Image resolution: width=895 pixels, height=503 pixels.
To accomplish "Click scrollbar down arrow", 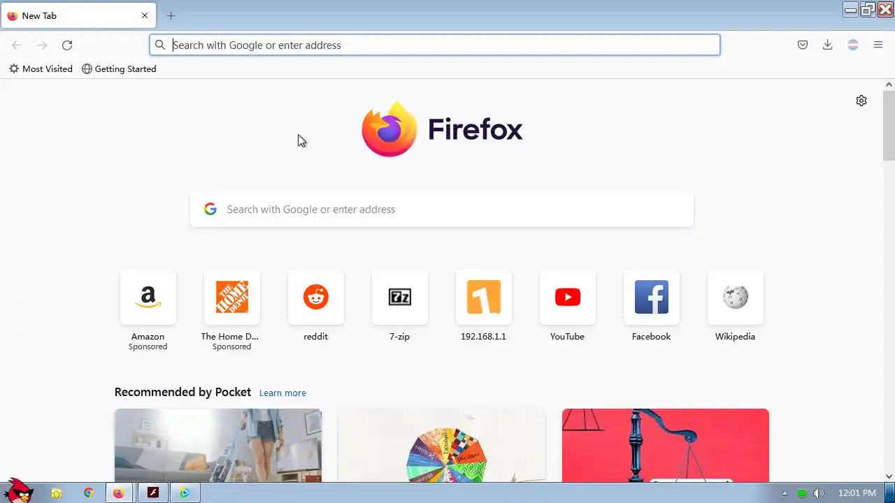I will tap(889, 476).
